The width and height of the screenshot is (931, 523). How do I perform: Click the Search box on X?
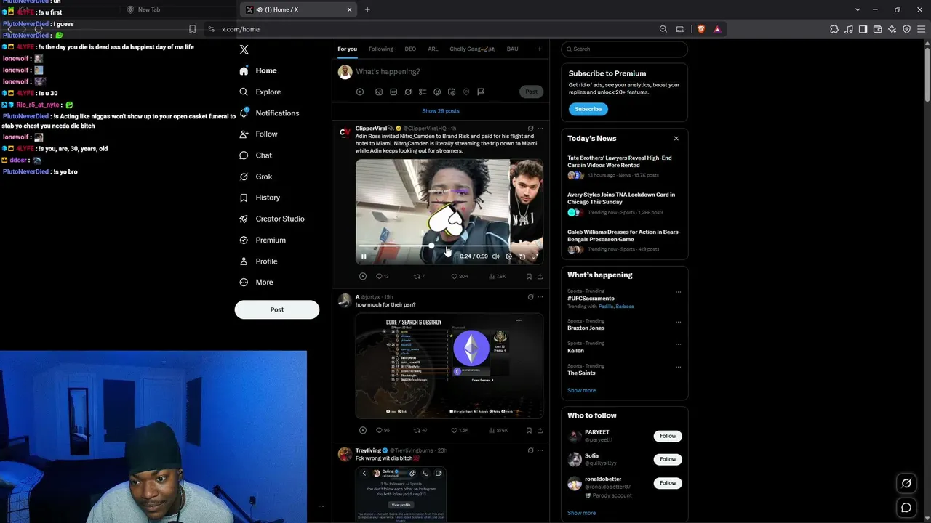625,49
